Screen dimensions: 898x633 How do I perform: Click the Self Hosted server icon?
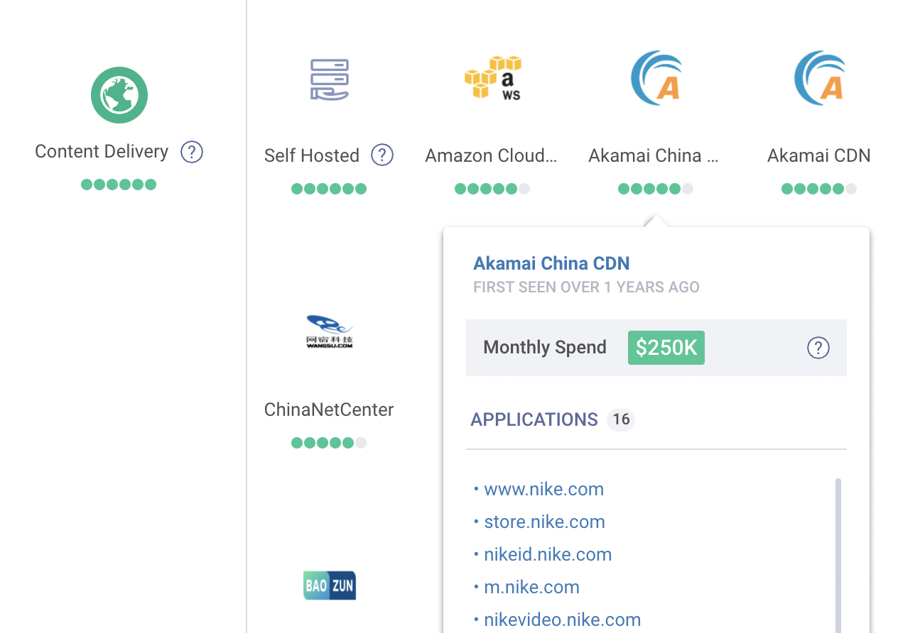(x=329, y=79)
